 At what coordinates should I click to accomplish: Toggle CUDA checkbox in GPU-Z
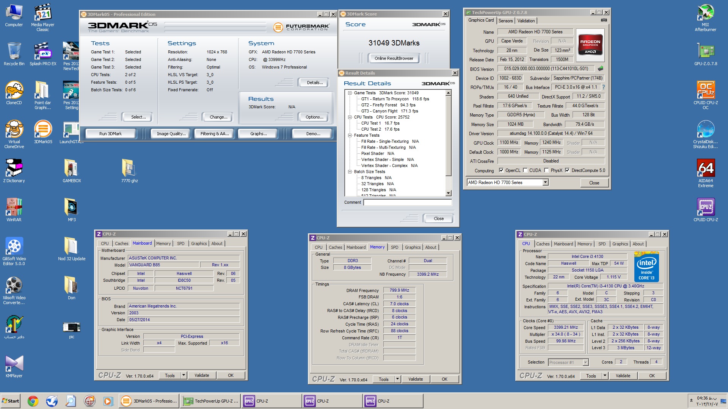point(525,170)
